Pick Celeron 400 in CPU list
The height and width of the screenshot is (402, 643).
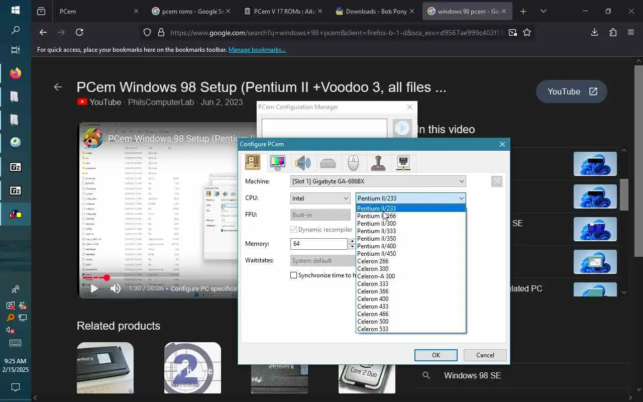pos(411,299)
